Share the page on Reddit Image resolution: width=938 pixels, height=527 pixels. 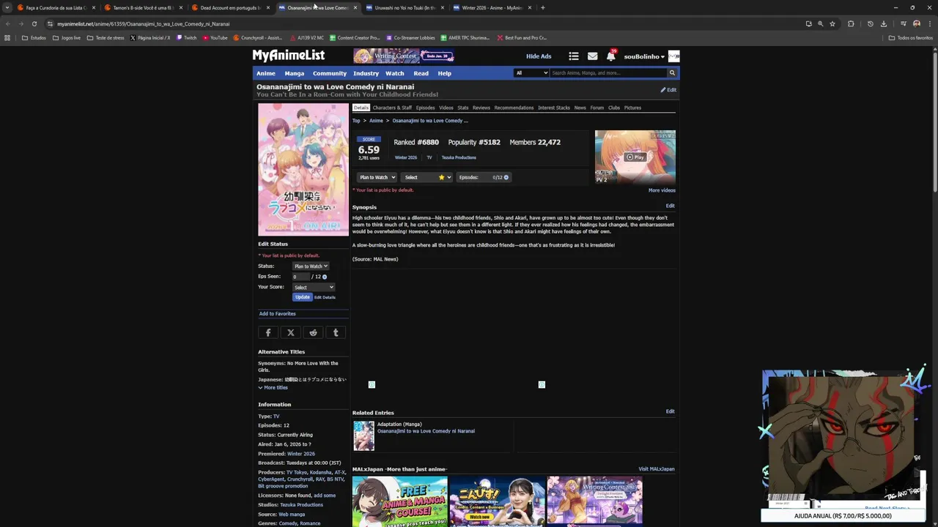coord(313,332)
